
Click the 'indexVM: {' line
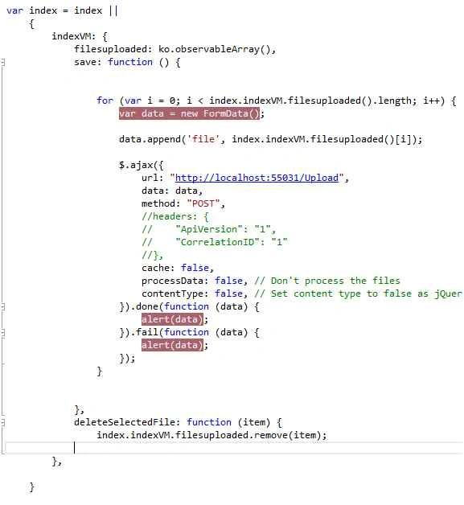pyautogui.click(x=80, y=36)
